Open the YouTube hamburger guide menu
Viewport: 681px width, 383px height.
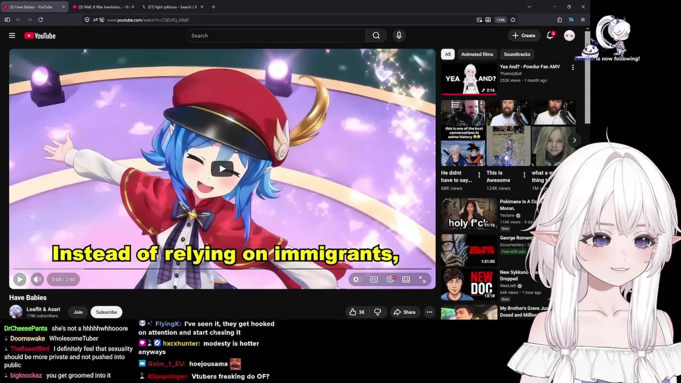12,36
